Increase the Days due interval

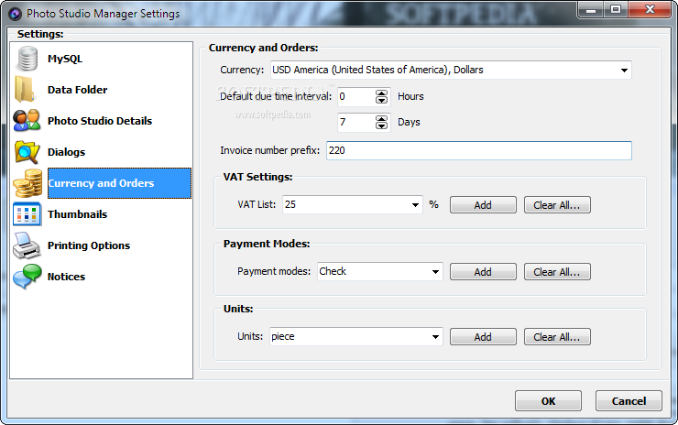[381, 119]
